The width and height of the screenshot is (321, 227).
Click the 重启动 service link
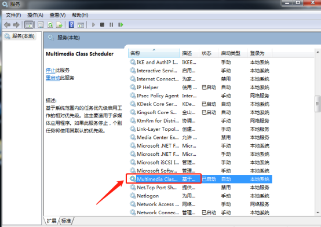tap(53, 78)
